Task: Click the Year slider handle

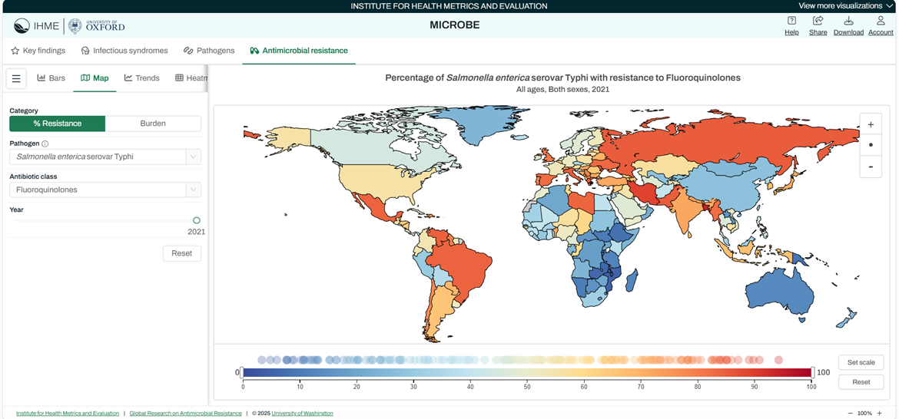Action: click(x=197, y=220)
